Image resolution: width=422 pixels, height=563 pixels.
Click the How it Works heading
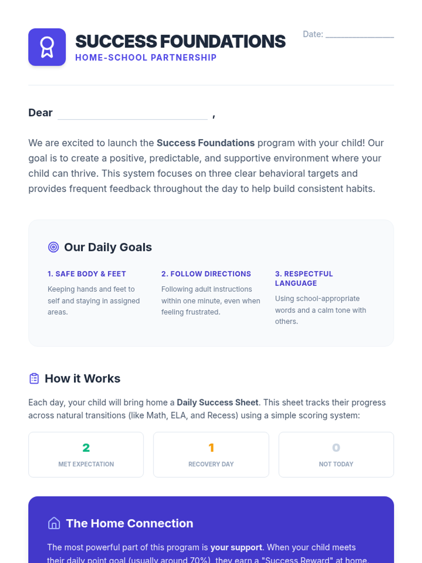click(83, 379)
